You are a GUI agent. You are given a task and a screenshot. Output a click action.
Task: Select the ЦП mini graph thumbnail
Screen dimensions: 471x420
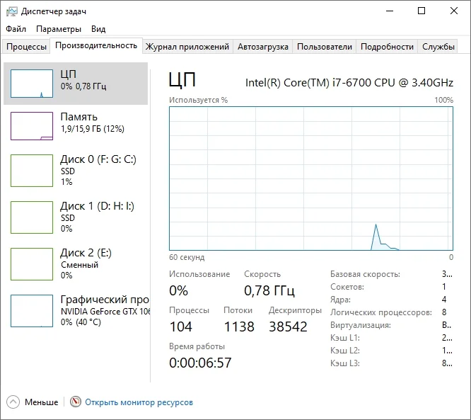tap(32, 84)
